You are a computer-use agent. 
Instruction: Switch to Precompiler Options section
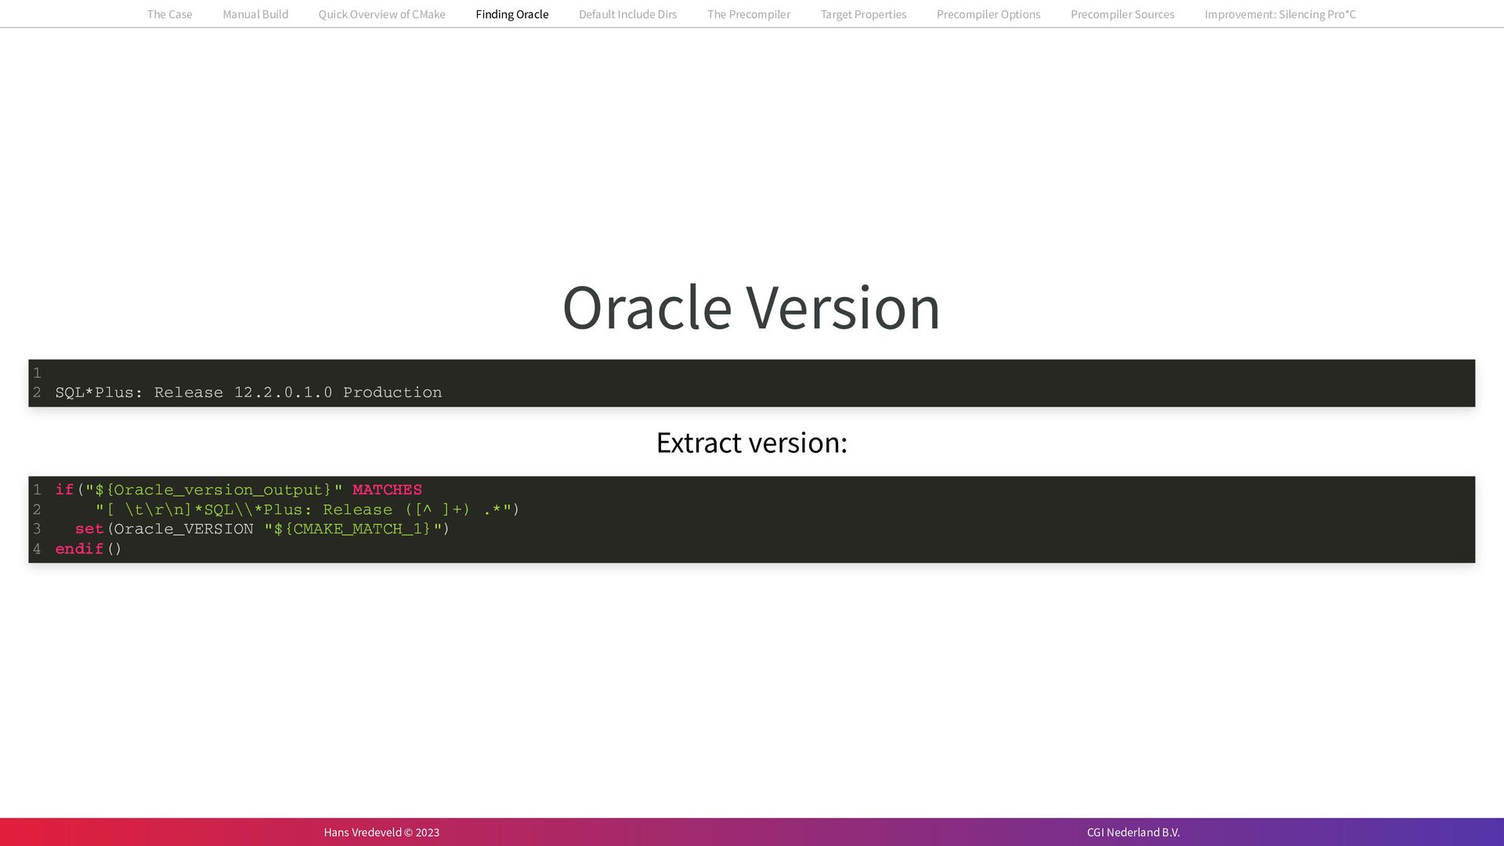coord(988,14)
